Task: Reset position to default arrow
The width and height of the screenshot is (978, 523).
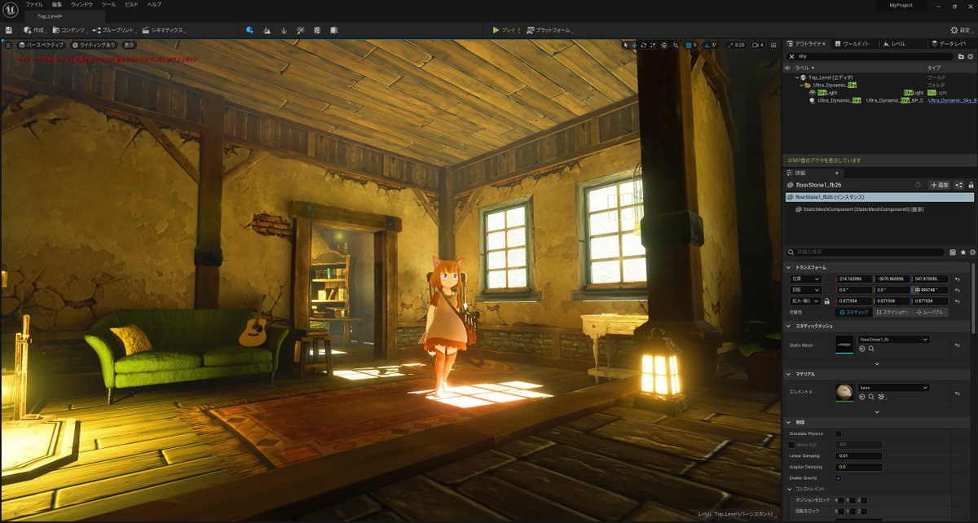Action: (x=958, y=279)
